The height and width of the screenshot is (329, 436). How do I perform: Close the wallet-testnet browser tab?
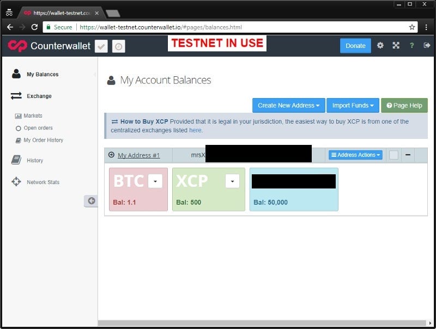[x=97, y=13]
